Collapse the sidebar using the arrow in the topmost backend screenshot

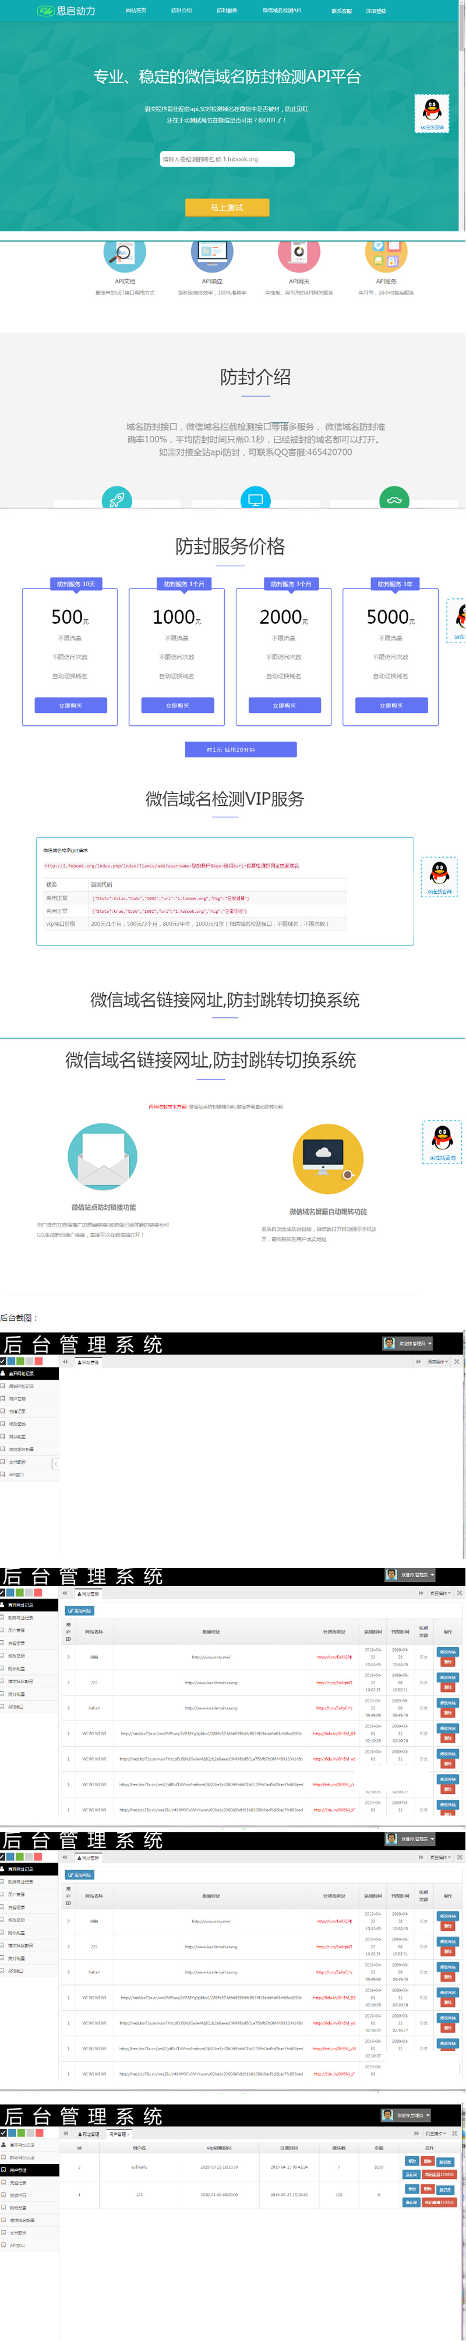(55, 1464)
